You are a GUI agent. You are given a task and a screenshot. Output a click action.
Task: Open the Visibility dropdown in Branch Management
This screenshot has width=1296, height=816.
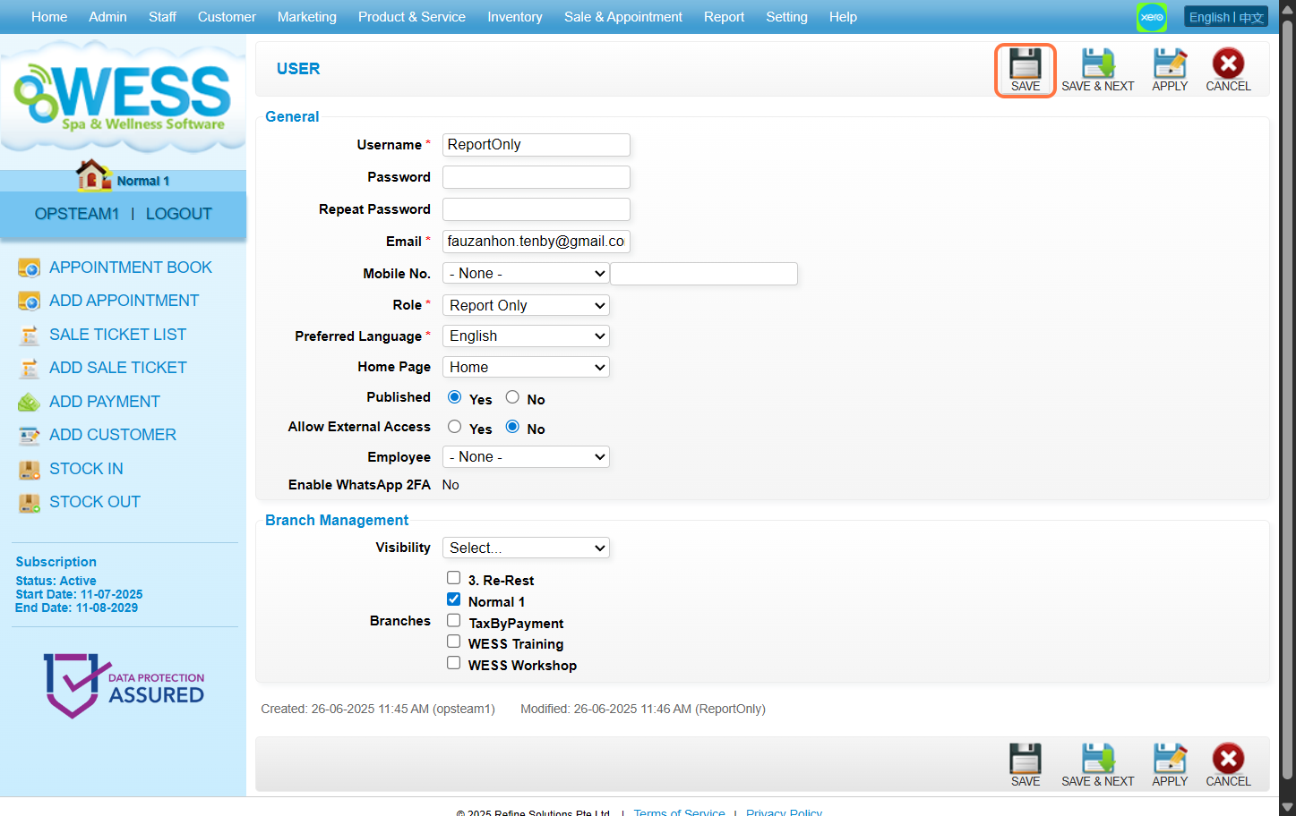coord(526,548)
